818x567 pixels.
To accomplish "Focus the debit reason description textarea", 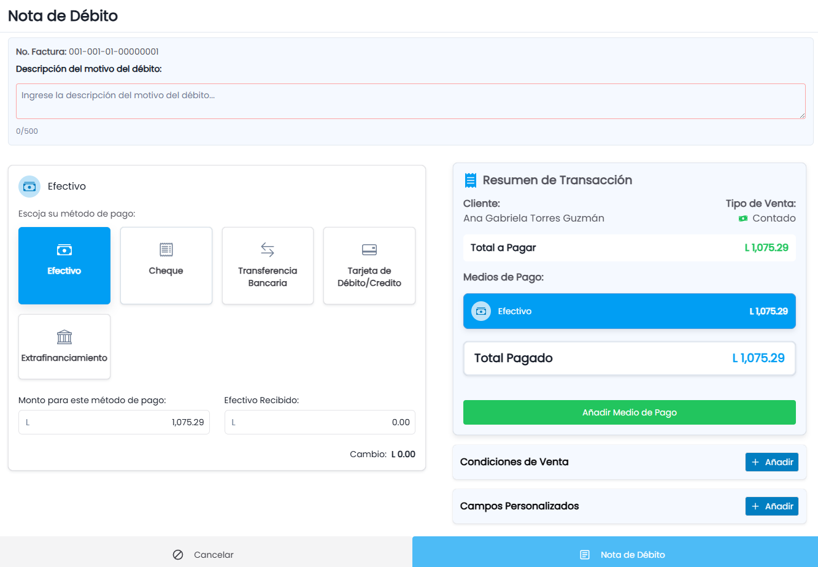I will tap(411, 101).
